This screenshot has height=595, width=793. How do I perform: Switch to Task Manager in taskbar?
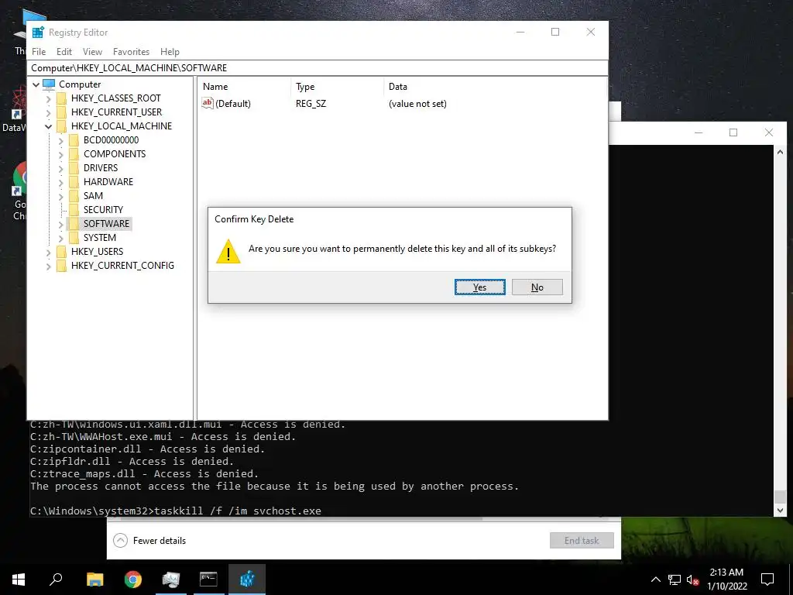point(171,580)
